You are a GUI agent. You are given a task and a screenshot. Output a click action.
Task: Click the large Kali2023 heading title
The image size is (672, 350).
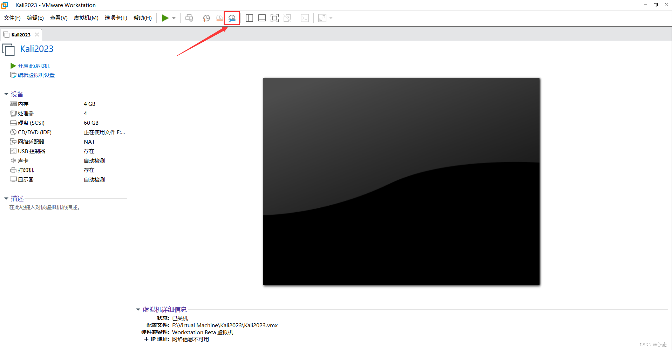click(x=37, y=49)
